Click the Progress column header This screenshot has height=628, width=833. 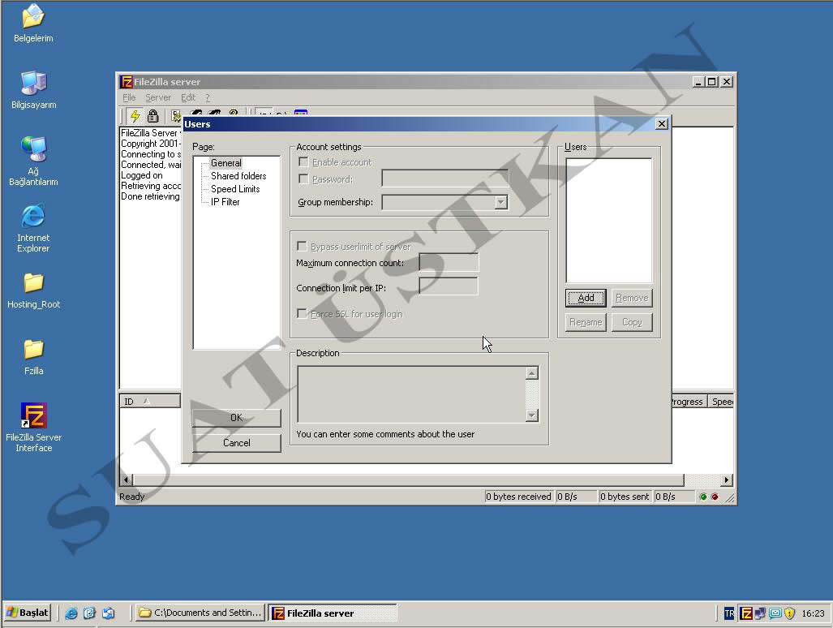pos(689,402)
